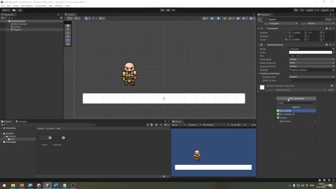The height and width of the screenshot is (189, 336).
Task: Open the Sorting Layer dropdown
Action: [x=312, y=77]
